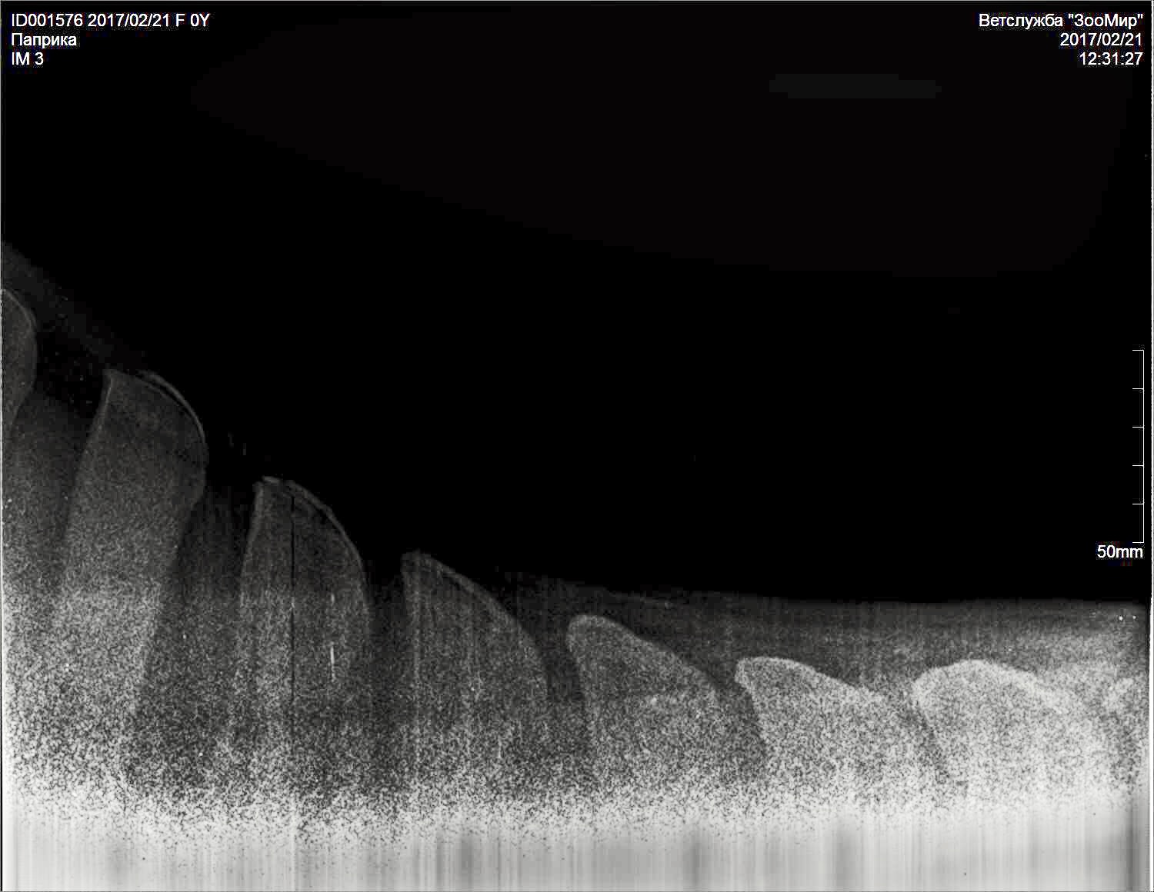Click the patient ID text ID001576

point(47,21)
